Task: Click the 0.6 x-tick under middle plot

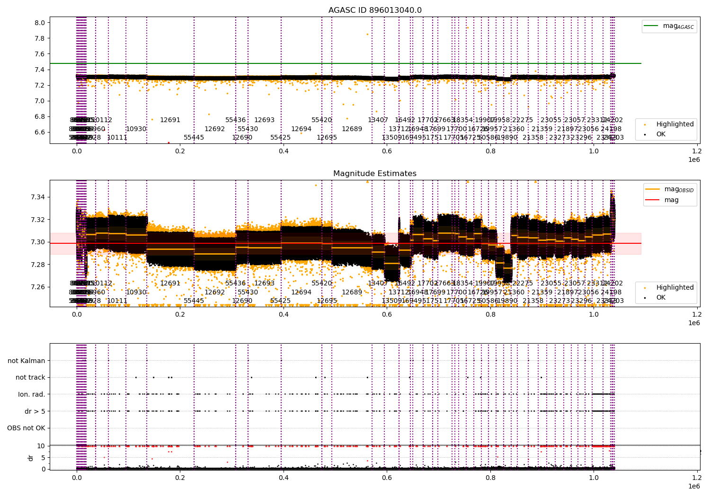Action: [x=387, y=314]
